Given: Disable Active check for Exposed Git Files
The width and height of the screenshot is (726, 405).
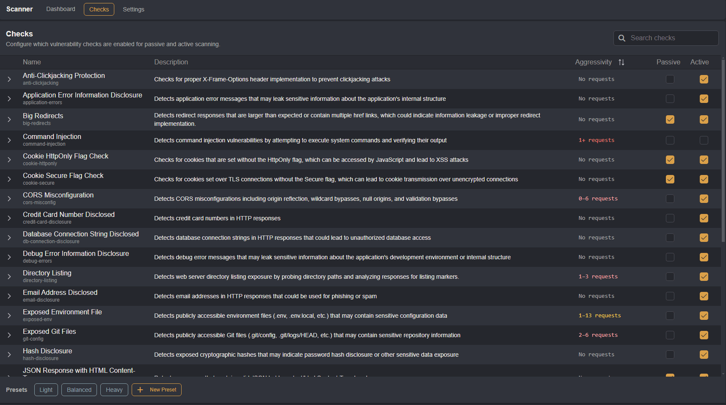Looking at the screenshot, I should pos(704,335).
